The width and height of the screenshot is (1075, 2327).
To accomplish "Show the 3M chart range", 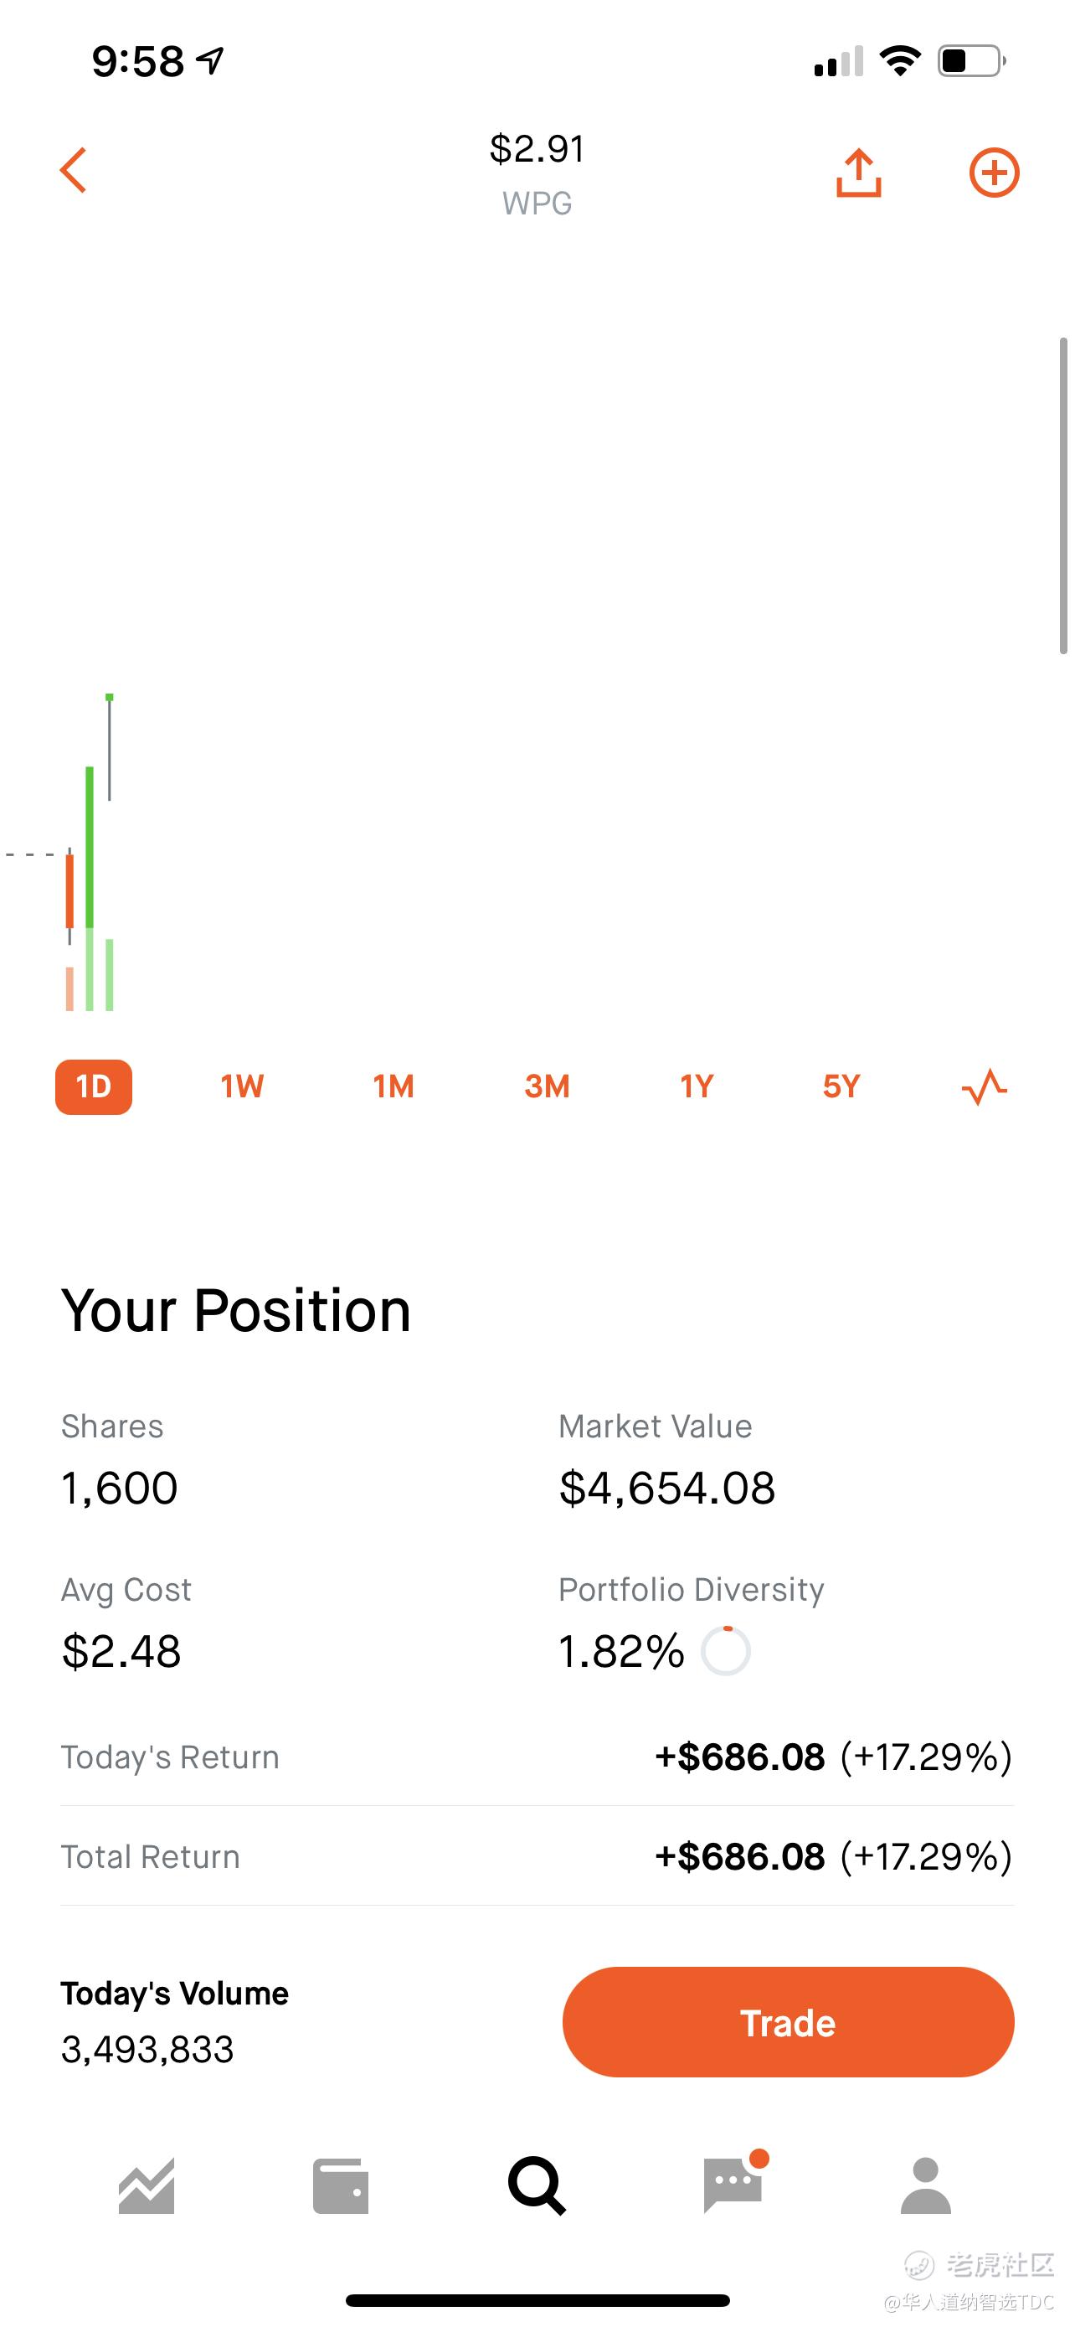I will pyautogui.click(x=547, y=1086).
